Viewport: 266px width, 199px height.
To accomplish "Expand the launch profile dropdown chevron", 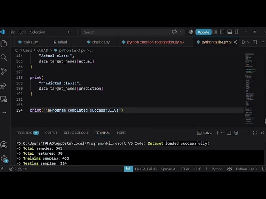I will pyautogui.click(x=222, y=133).
